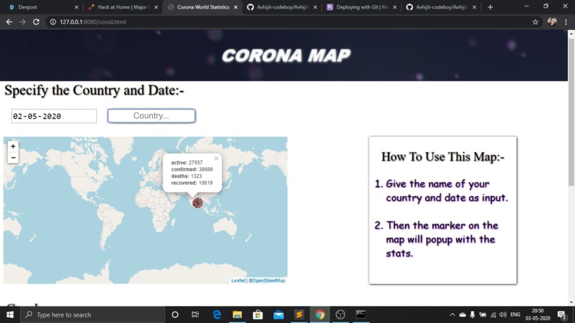The image size is (575, 323).
Task: Open OBS Studio from the taskbar
Action: [x=340, y=314]
